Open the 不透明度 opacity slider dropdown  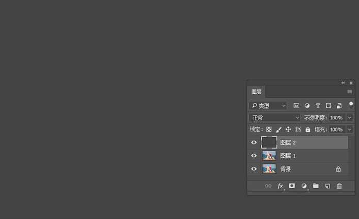[x=349, y=118]
